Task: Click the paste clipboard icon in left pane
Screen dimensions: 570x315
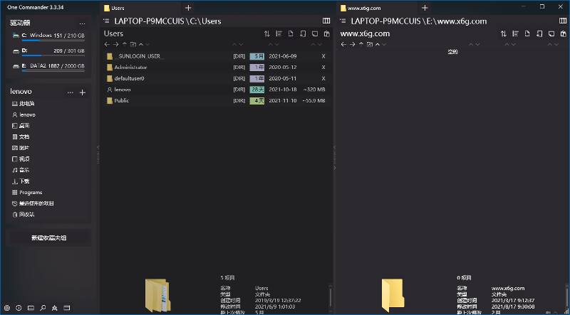Action: [326, 33]
